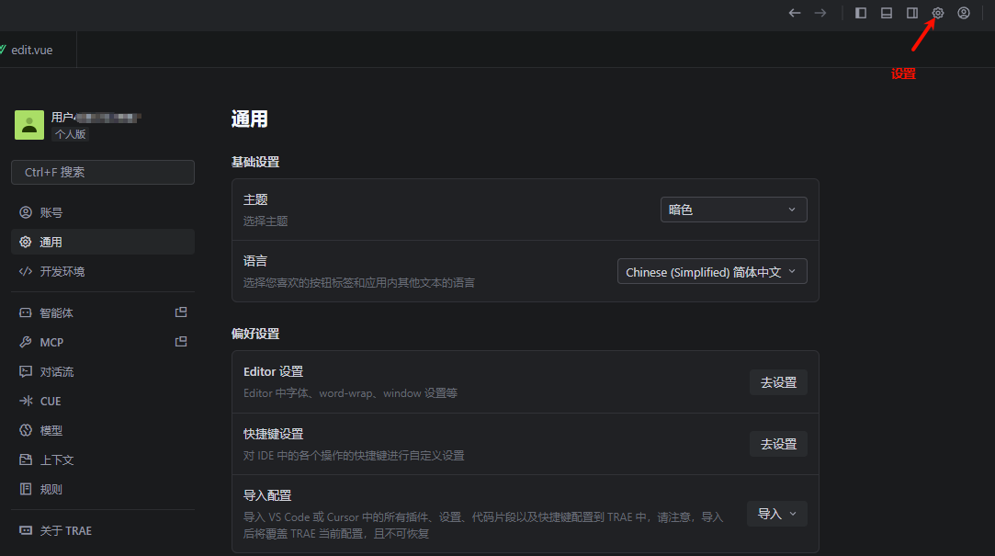Image resolution: width=995 pixels, height=556 pixels.
Task: Open the CUE settings section
Action: (103, 401)
